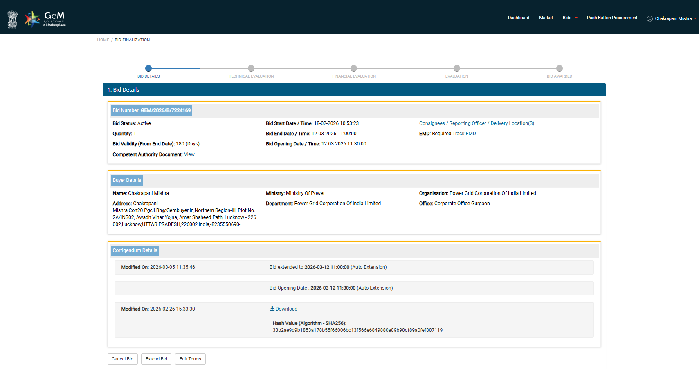Click the Bid Awarded step marker
Viewport: 699px width, 369px height.
pos(559,68)
